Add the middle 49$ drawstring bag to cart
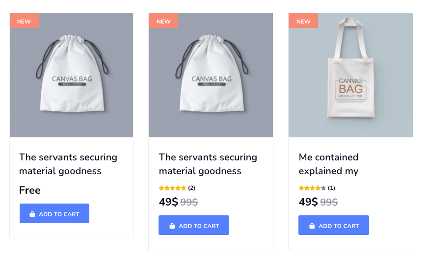Viewport: 428px width, 258px height. pyautogui.click(x=194, y=226)
